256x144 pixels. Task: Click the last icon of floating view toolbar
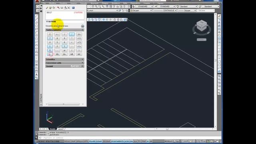click(x=125, y=20)
